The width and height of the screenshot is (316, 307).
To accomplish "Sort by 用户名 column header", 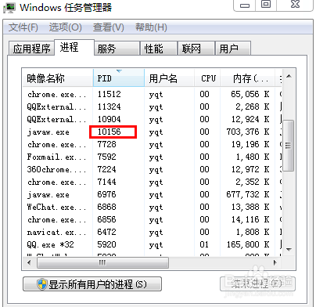I will pyautogui.click(x=169, y=78).
